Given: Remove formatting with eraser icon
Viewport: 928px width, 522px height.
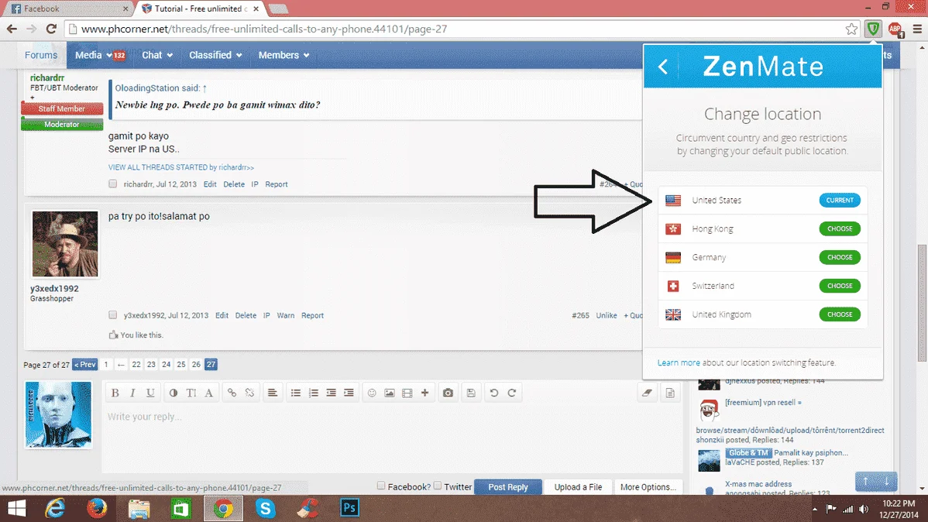Looking at the screenshot, I should coord(647,393).
